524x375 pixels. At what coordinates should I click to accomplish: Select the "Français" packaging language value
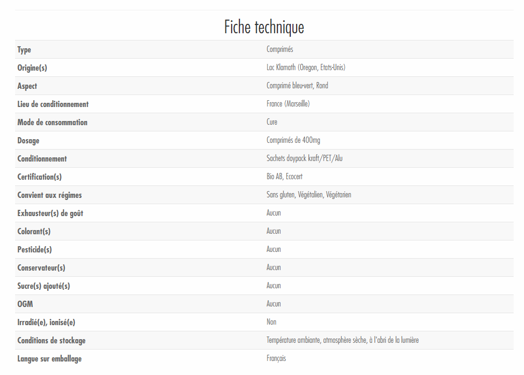click(276, 358)
